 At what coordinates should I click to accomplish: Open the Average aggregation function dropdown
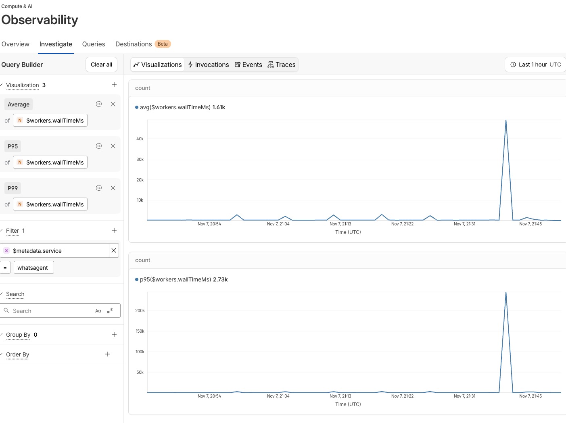tap(19, 104)
